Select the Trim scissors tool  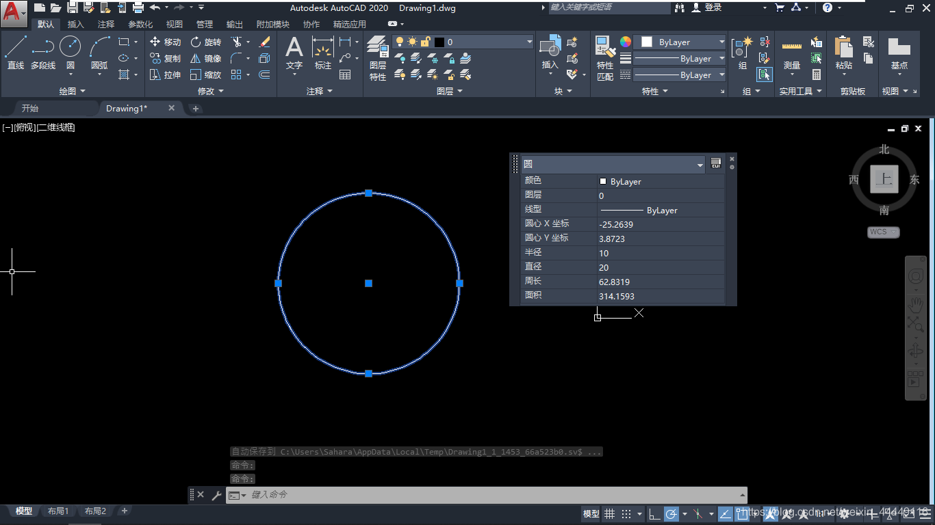[x=236, y=42]
